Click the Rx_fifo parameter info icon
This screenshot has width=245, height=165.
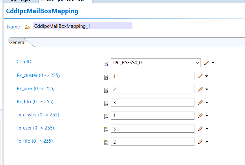point(106,103)
